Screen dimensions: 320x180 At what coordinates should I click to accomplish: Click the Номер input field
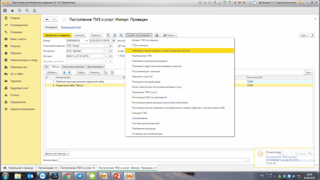75,41
